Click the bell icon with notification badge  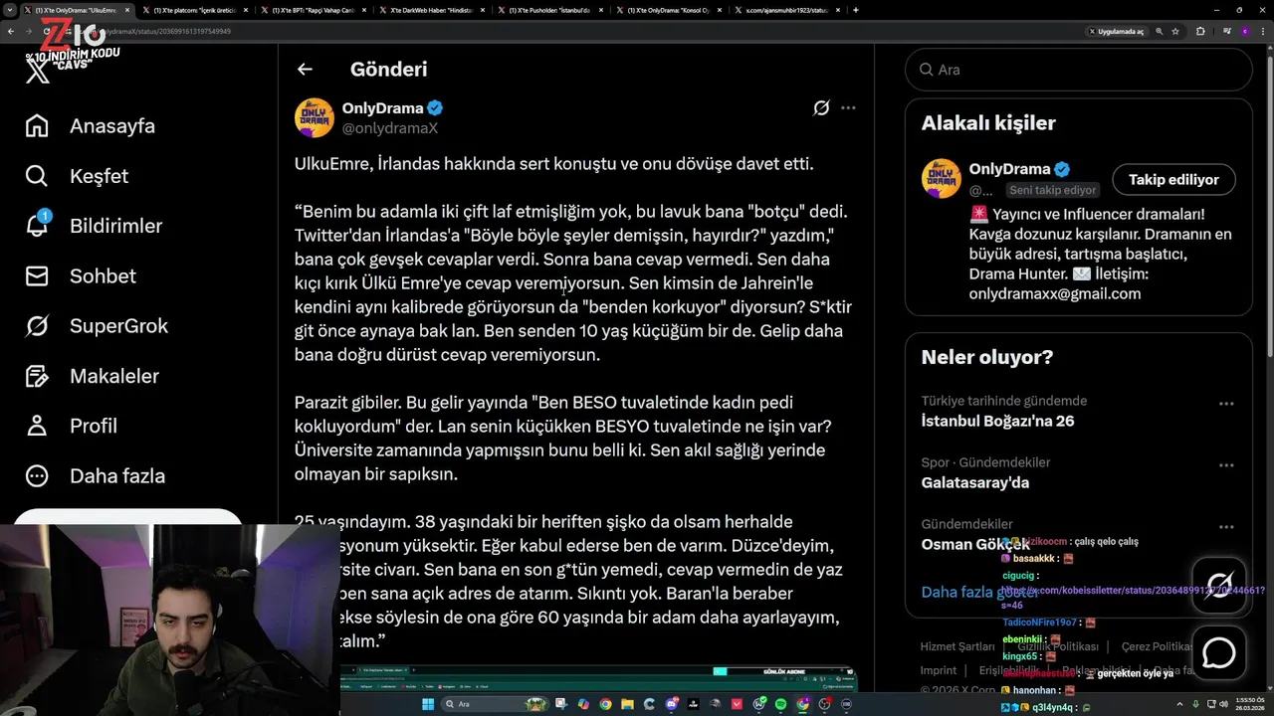37,226
